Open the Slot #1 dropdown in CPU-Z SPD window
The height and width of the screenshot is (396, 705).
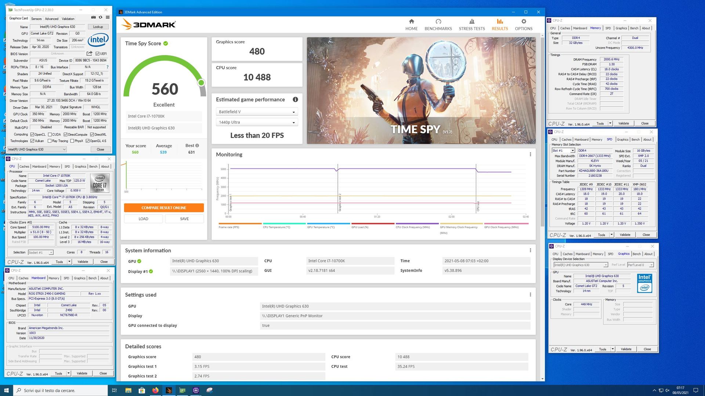pyautogui.click(x=563, y=151)
